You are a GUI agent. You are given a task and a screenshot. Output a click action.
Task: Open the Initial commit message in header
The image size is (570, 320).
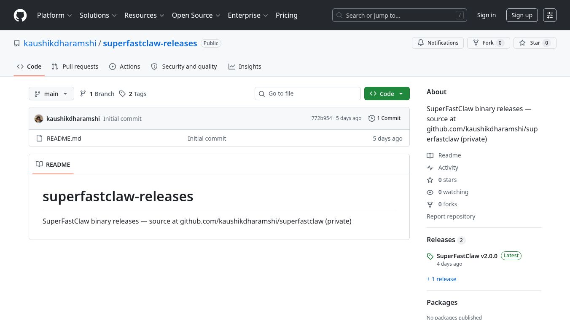tap(122, 119)
